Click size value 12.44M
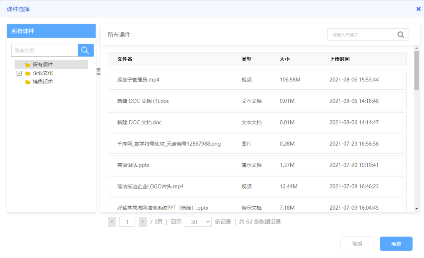The height and width of the screenshot is (258, 424). tap(289, 186)
